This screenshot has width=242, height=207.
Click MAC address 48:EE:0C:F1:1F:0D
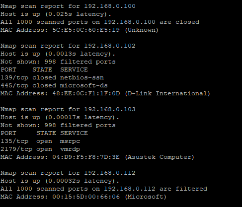(x=86, y=93)
